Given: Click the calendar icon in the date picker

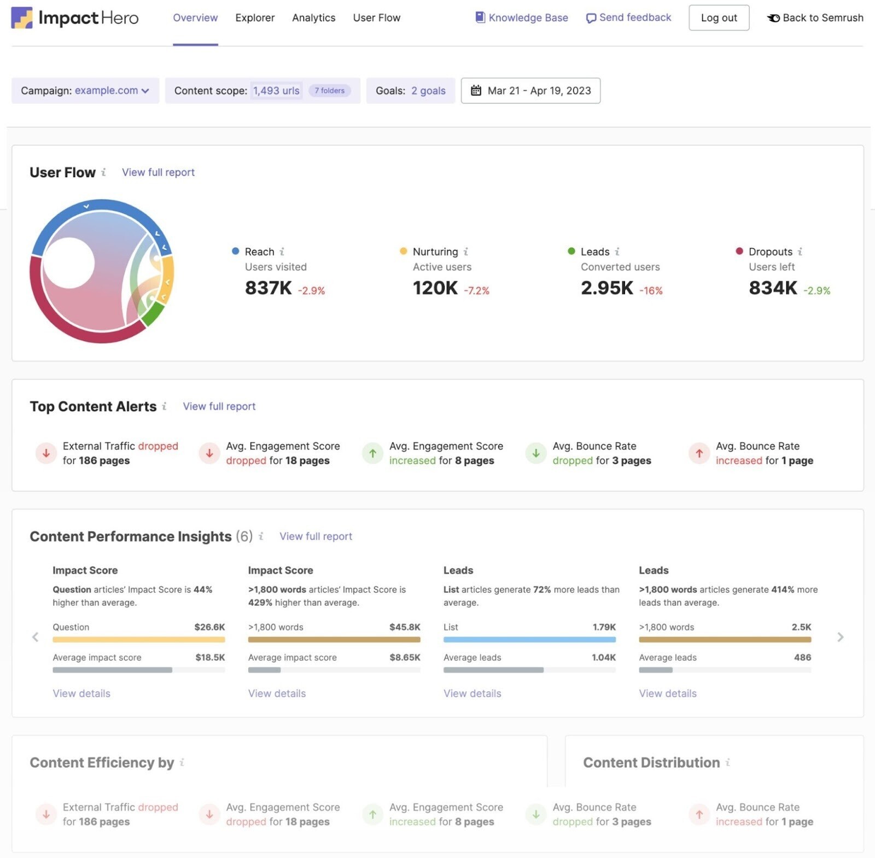Looking at the screenshot, I should pyautogui.click(x=477, y=90).
